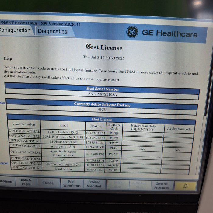Screen dimensions: 213x213
Task: Click the TR72 feature code cell
Action: [113, 143]
